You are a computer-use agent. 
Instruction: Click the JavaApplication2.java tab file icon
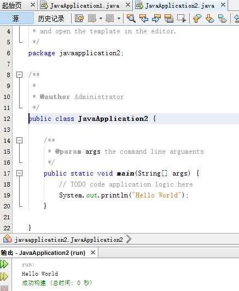tap(139, 5)
